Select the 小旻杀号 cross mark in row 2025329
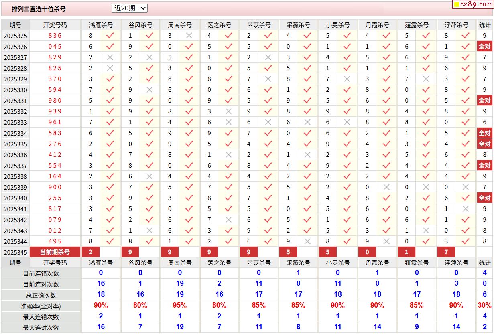Screen dimensions: 494x334 (x=347, y=79)
